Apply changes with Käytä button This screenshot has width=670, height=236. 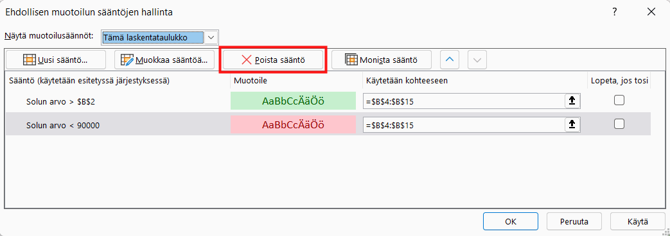coord(638,221)
